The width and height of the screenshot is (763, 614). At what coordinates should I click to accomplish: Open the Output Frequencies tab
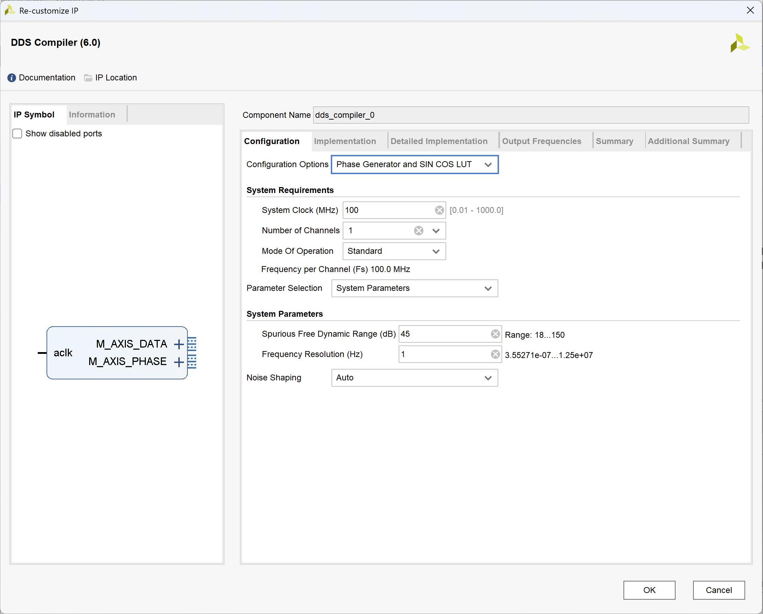click(541, 141)
